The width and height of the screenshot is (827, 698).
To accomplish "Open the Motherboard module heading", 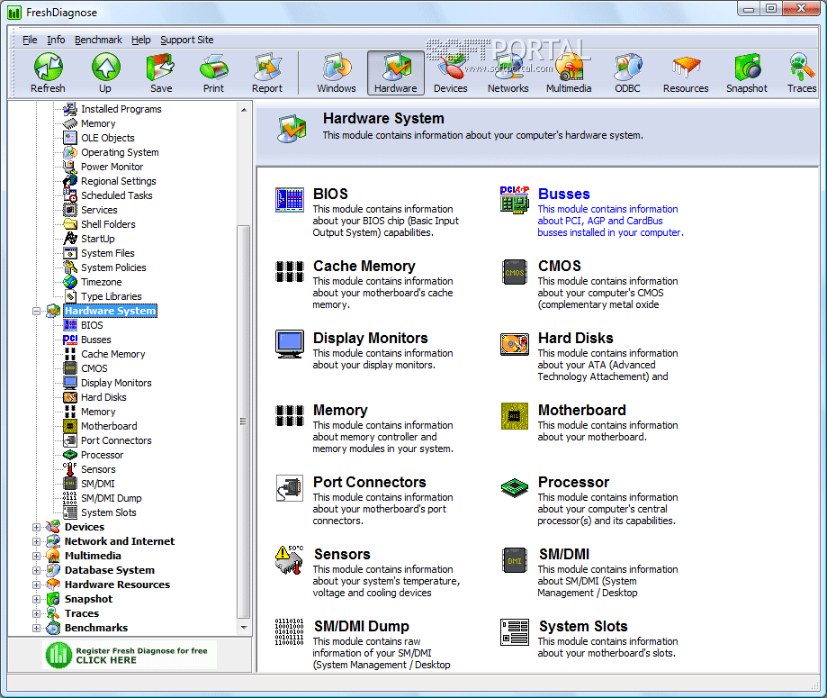I will [581, 410].
